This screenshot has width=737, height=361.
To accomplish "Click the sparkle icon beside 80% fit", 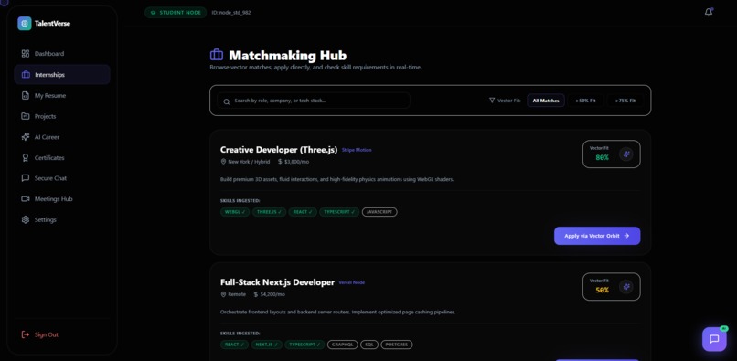I will tap(626, 154).
